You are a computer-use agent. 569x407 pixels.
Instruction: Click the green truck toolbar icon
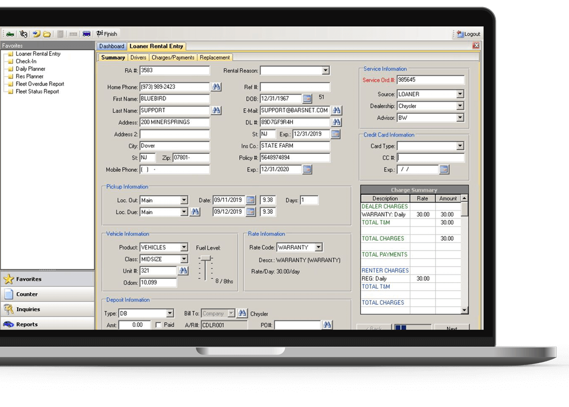10,34
